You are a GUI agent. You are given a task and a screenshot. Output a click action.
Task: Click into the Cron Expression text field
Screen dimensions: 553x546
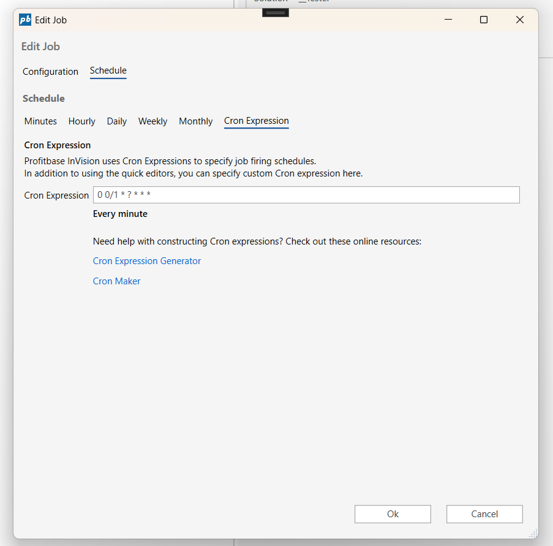point(306,195)
